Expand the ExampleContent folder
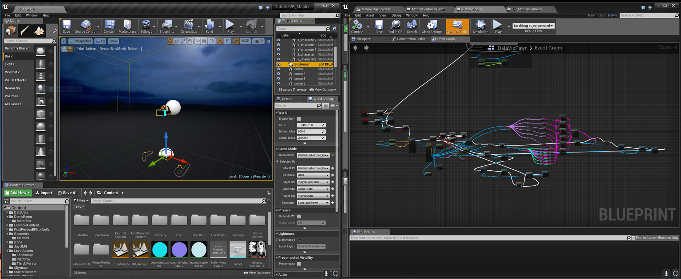Screen dimensions: 681x279 (x=7, y=225)
